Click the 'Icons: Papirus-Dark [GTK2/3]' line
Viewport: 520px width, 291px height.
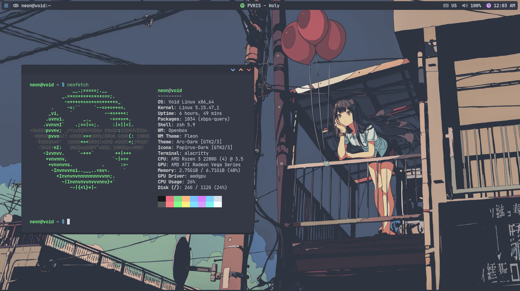[x=195, y=148]
